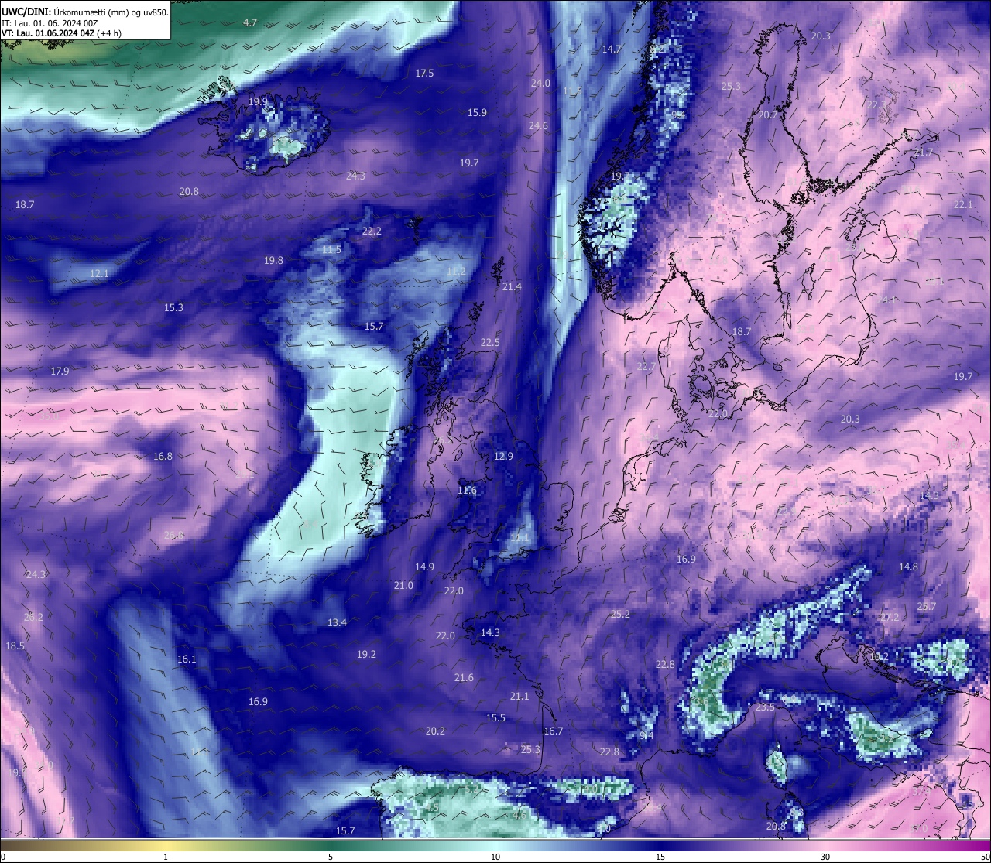The width and height of the screenshot is (991, 863).
Task: Click the 14.8 value label
Action: pyautogui.click(x=908, y=567)
